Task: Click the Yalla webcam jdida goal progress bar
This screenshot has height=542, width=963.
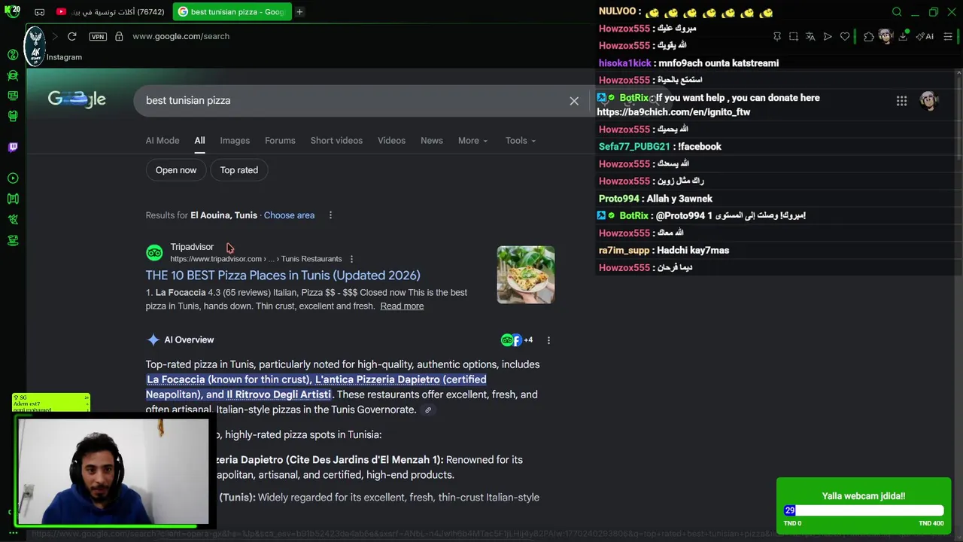Action: [x=864, y=510]
